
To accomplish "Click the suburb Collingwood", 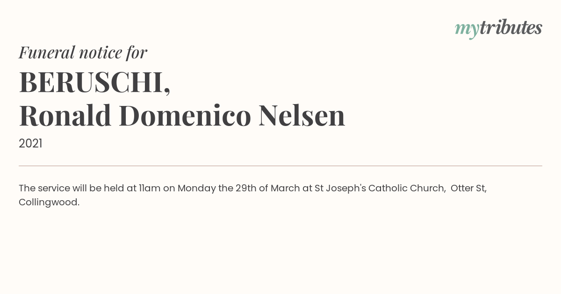I will coord(48,203).
